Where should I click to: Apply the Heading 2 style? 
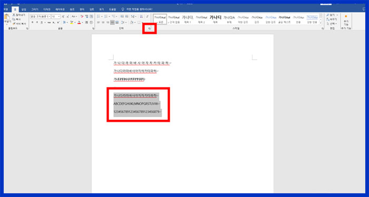201,19
